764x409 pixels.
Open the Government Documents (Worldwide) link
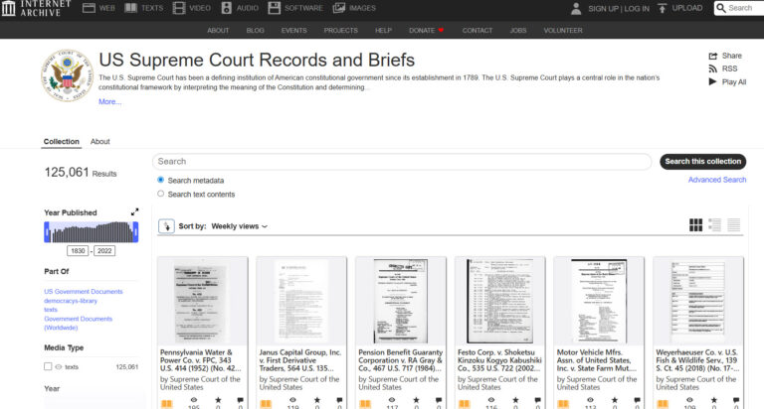78,323
